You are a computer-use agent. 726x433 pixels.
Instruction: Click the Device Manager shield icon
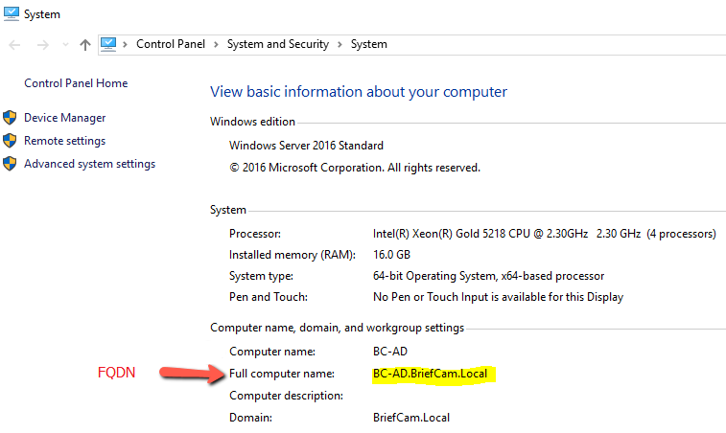(10, 118)
